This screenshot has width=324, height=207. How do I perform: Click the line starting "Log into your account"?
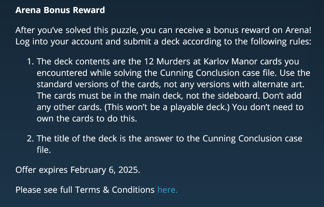tap(163, 42)
